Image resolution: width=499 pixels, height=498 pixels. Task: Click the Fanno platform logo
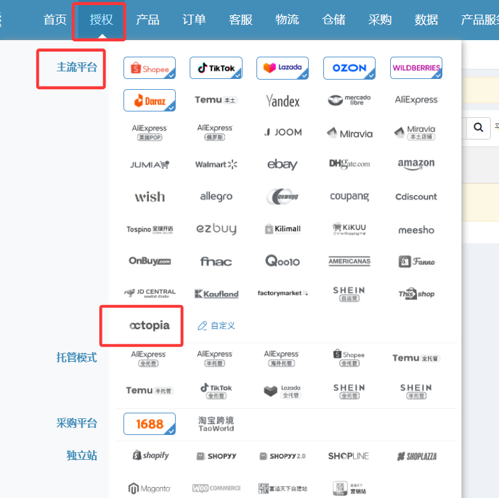click(416, 262)
